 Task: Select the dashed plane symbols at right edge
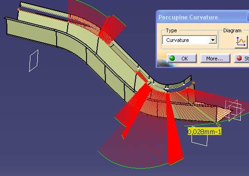234,110
